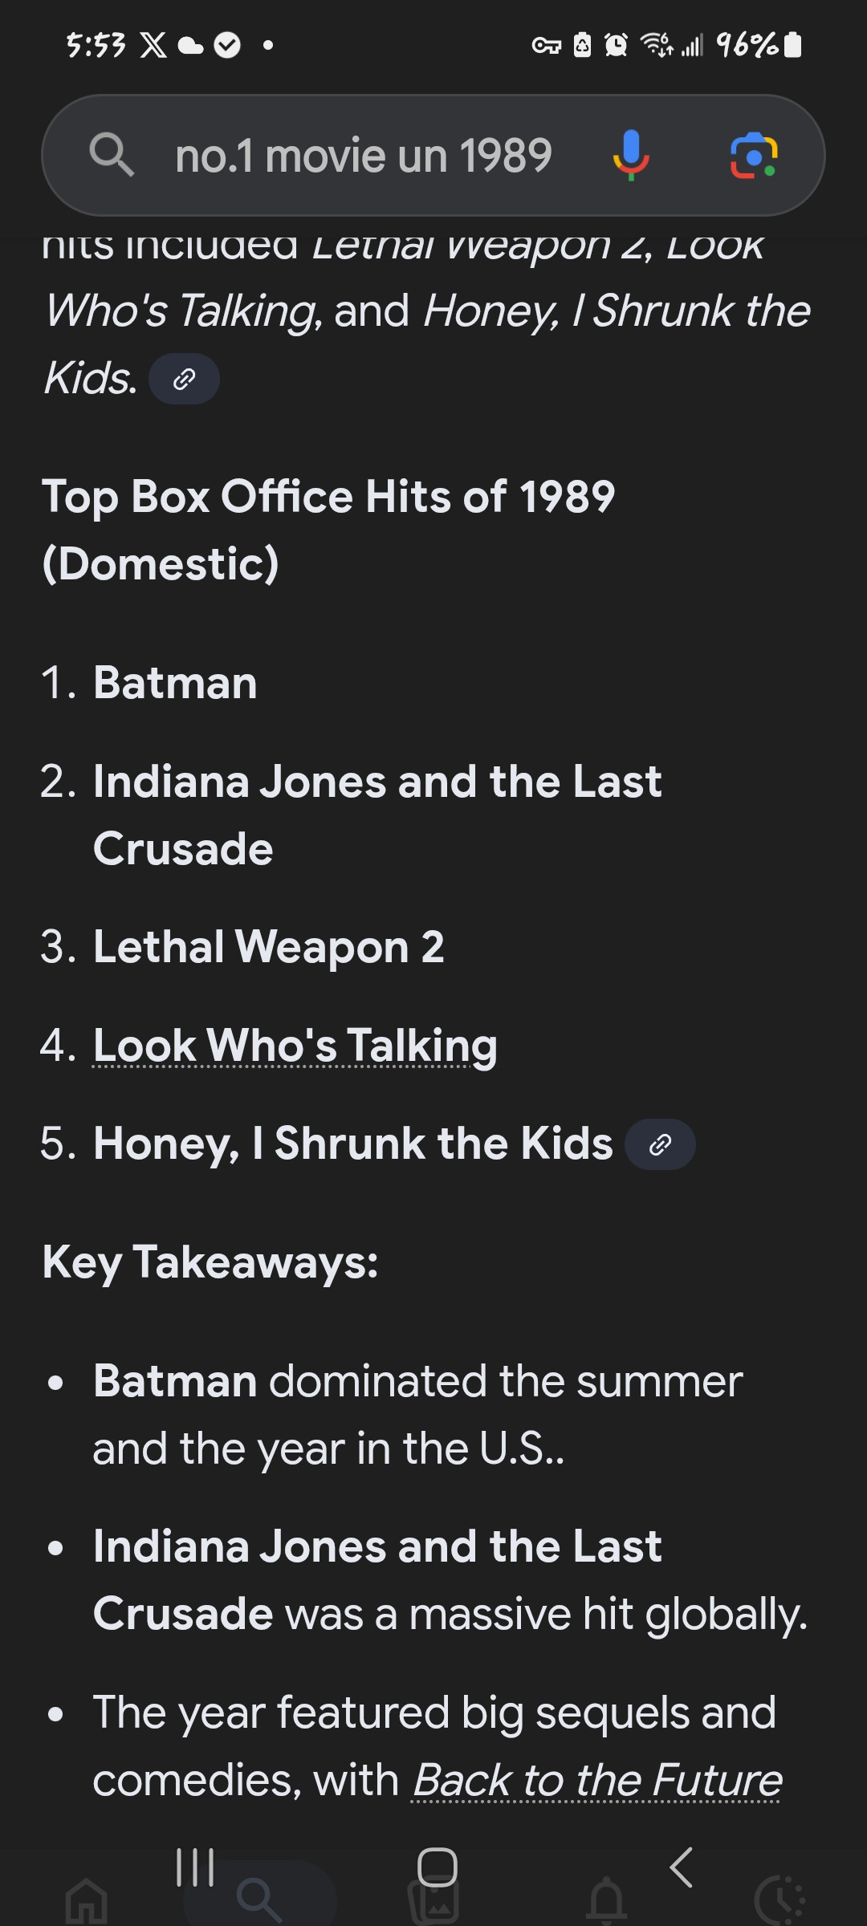Open recent apps with three-bar icon
The height and width of the screenshot is (1926, 867).
pos(195,1867)
